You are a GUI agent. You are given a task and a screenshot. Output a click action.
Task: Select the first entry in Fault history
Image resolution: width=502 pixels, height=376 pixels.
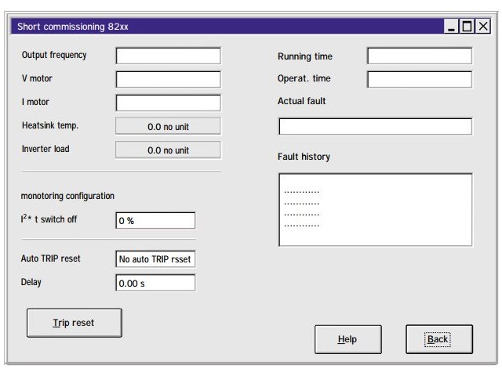click(302, 192)
